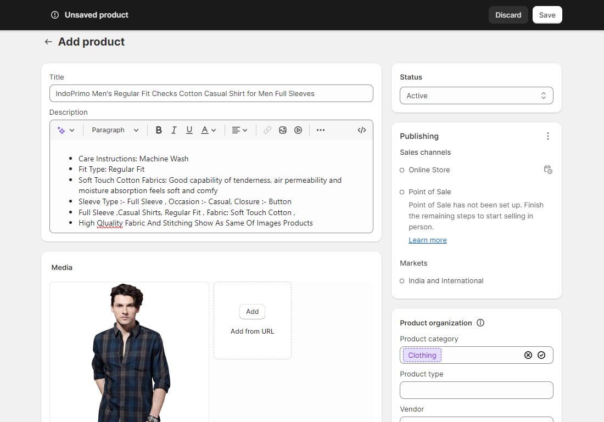Select the Clothing category tag
Image resolution: width=604 pixels, height=422 pixels.
pos(422,356)
